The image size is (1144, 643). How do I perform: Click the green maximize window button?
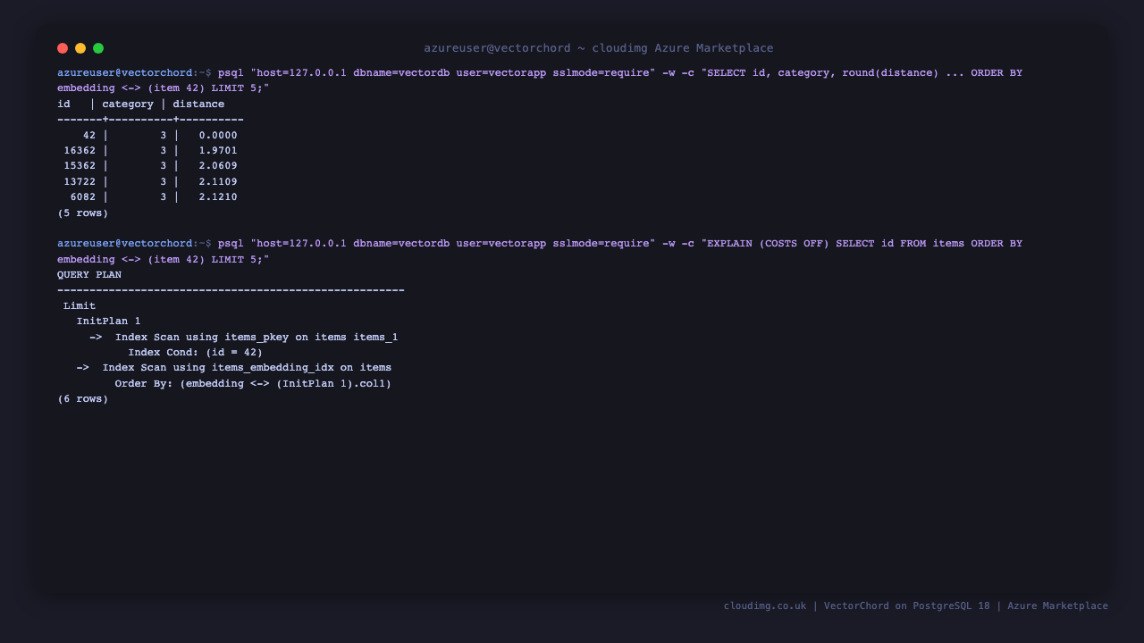(x=98, y=48)
